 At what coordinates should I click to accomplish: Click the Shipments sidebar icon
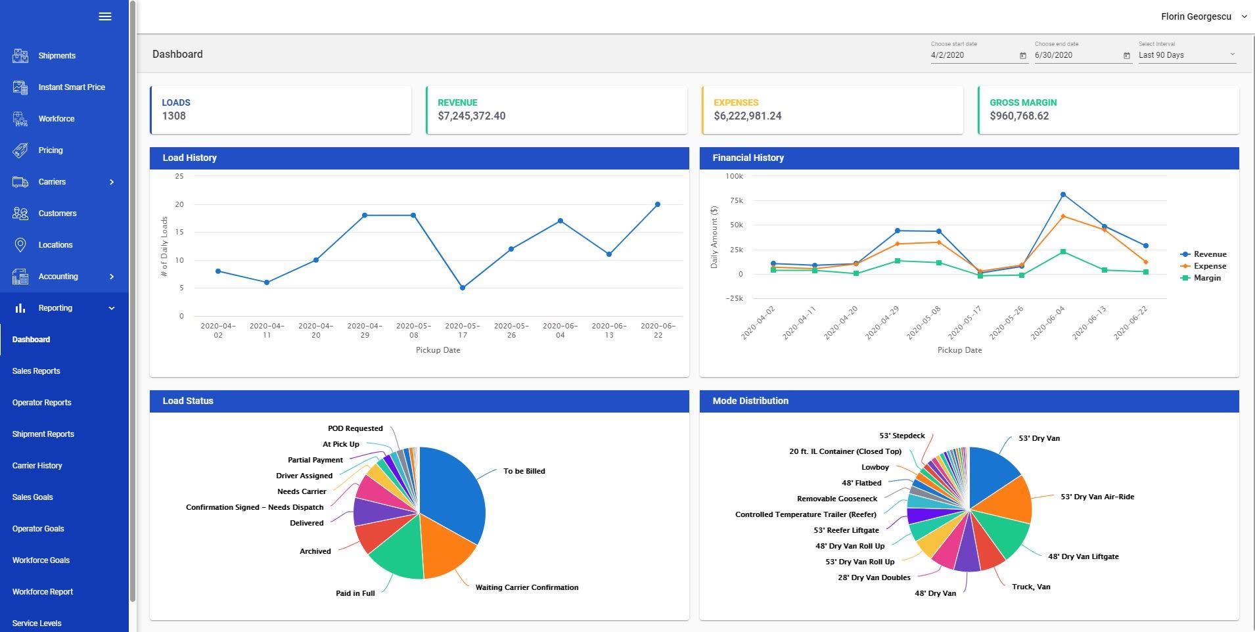click(x=20, y=56)
